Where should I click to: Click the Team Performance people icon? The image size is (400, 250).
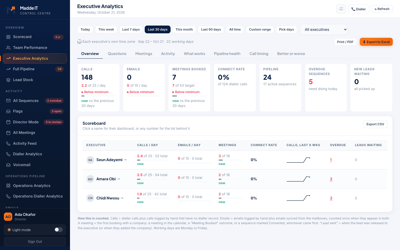tap(8, 48)
